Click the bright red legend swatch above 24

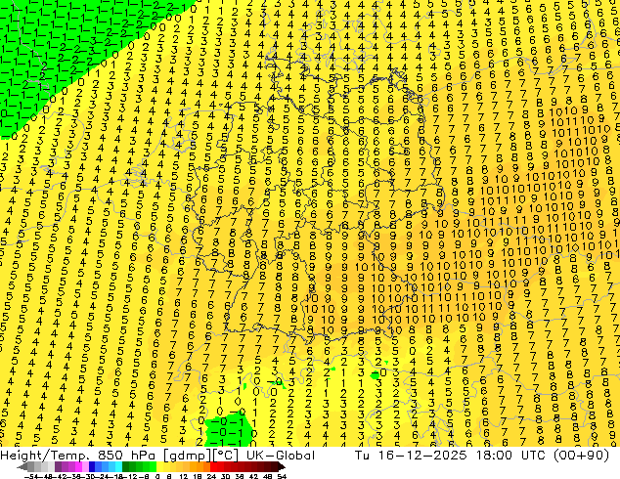pos(213,466)
